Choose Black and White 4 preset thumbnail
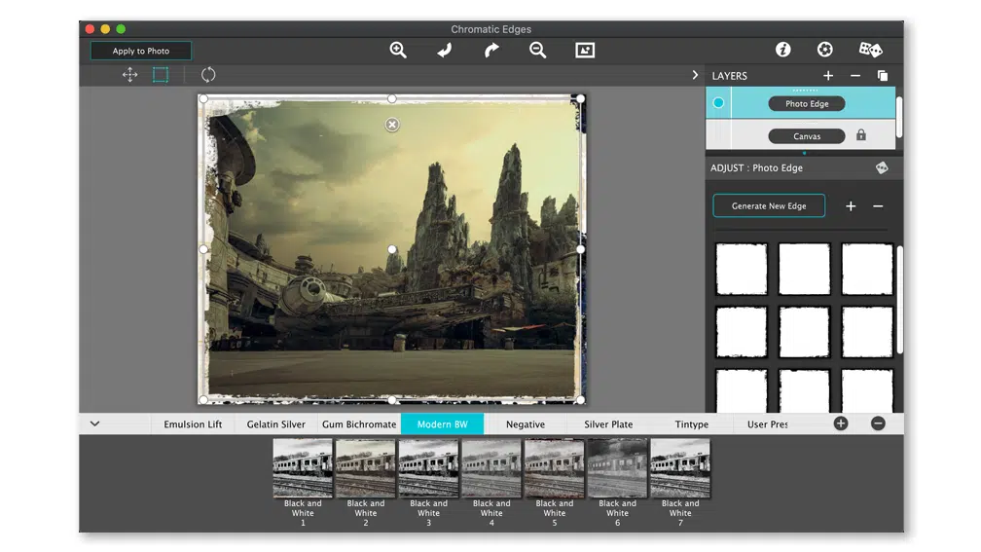 pyautogui.click(x=491, y=468)
